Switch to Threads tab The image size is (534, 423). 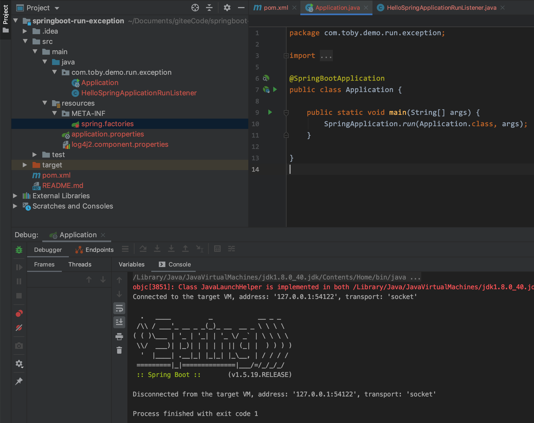80,264
